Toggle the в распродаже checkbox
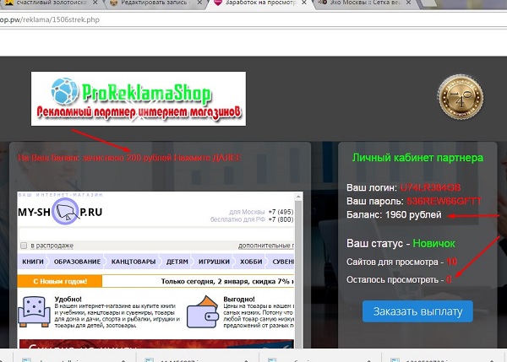 24,246
